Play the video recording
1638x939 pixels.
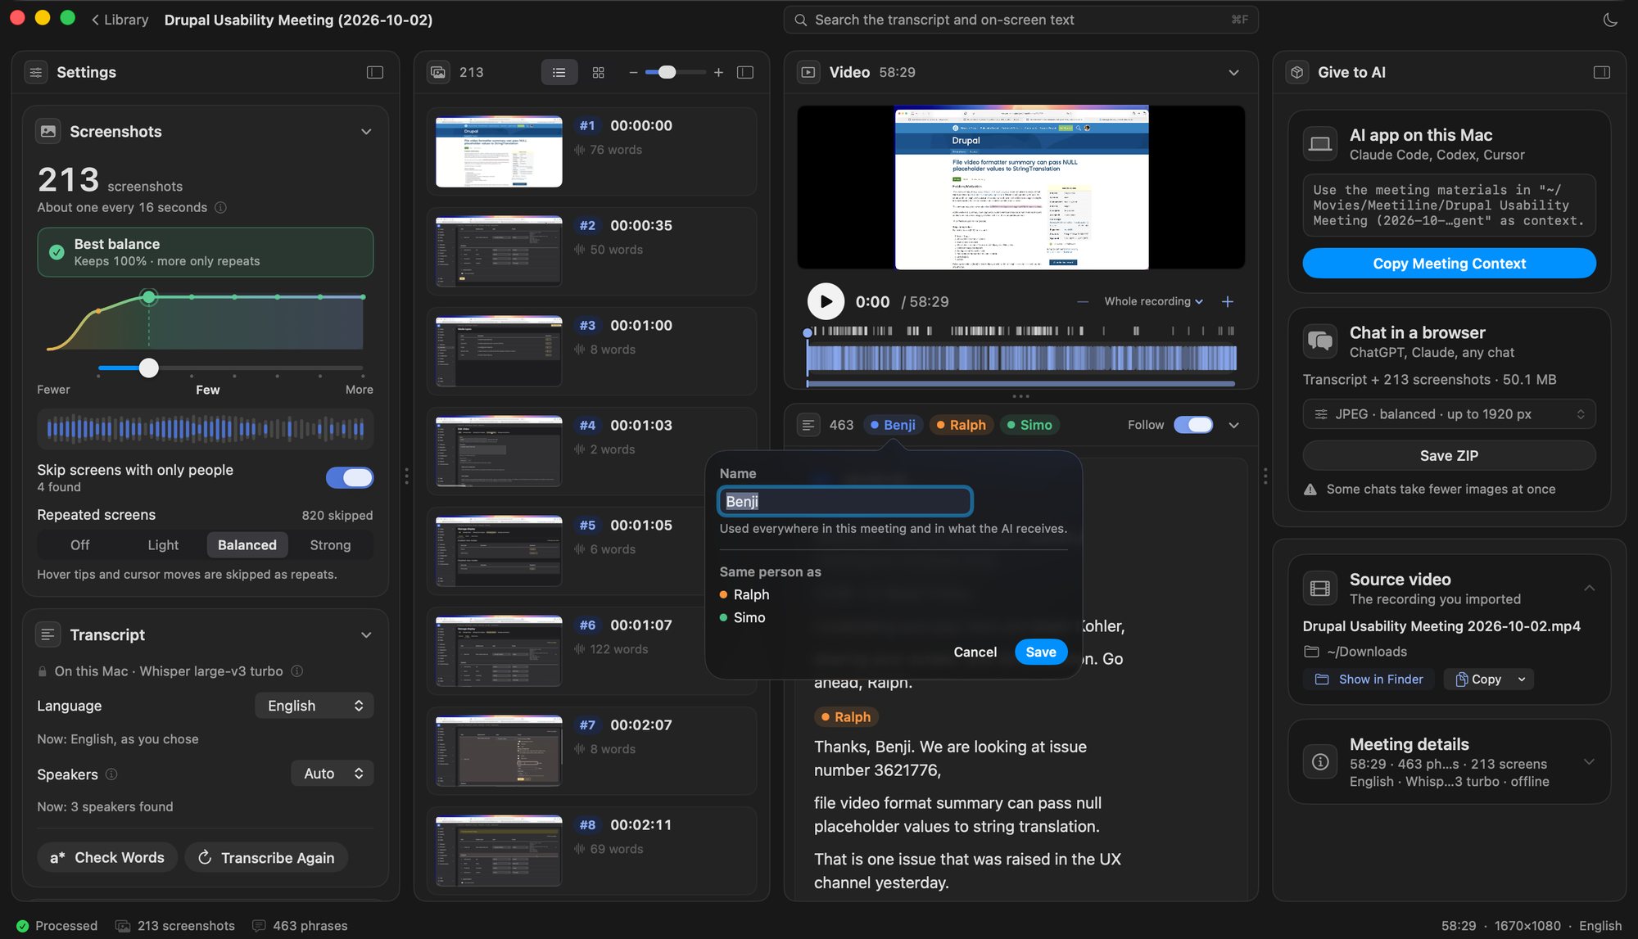[x=826, y=301]
